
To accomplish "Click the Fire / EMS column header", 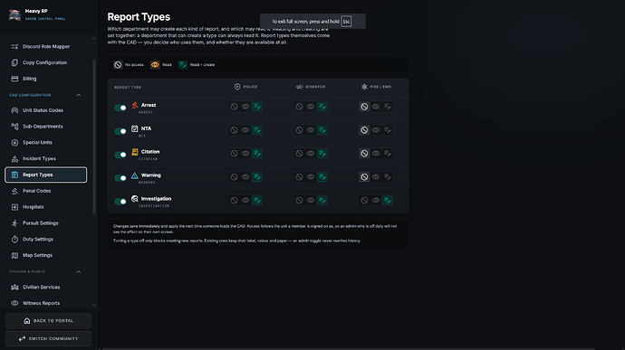I will 376,87.
